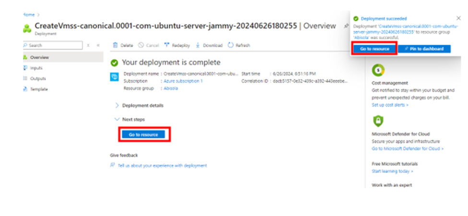
Task: Click the Delete trash icon
Action: (115, 45)
